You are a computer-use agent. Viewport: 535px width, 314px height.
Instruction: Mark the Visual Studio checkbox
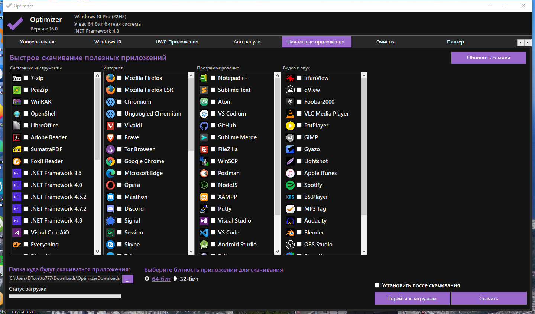click(213, 221)
